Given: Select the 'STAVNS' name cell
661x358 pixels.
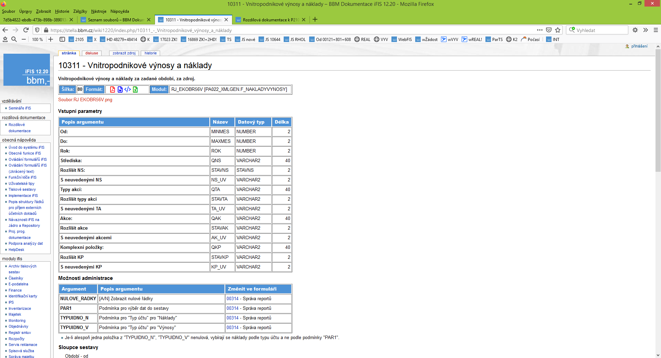Looking at the screenshot, I should click(x=222, y=170).
